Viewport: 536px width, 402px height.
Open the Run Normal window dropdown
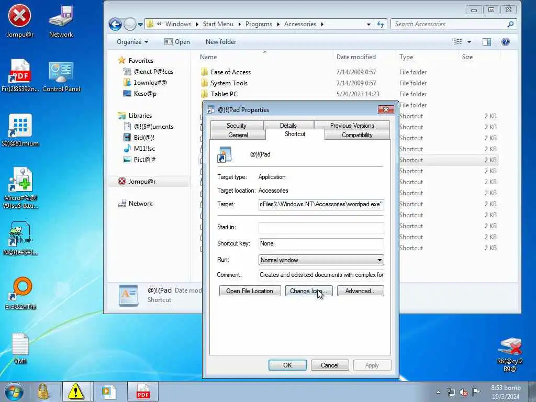click(321, 260)
